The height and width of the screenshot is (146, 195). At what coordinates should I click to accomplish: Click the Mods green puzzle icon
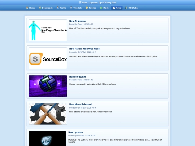(x=101, y=8)
